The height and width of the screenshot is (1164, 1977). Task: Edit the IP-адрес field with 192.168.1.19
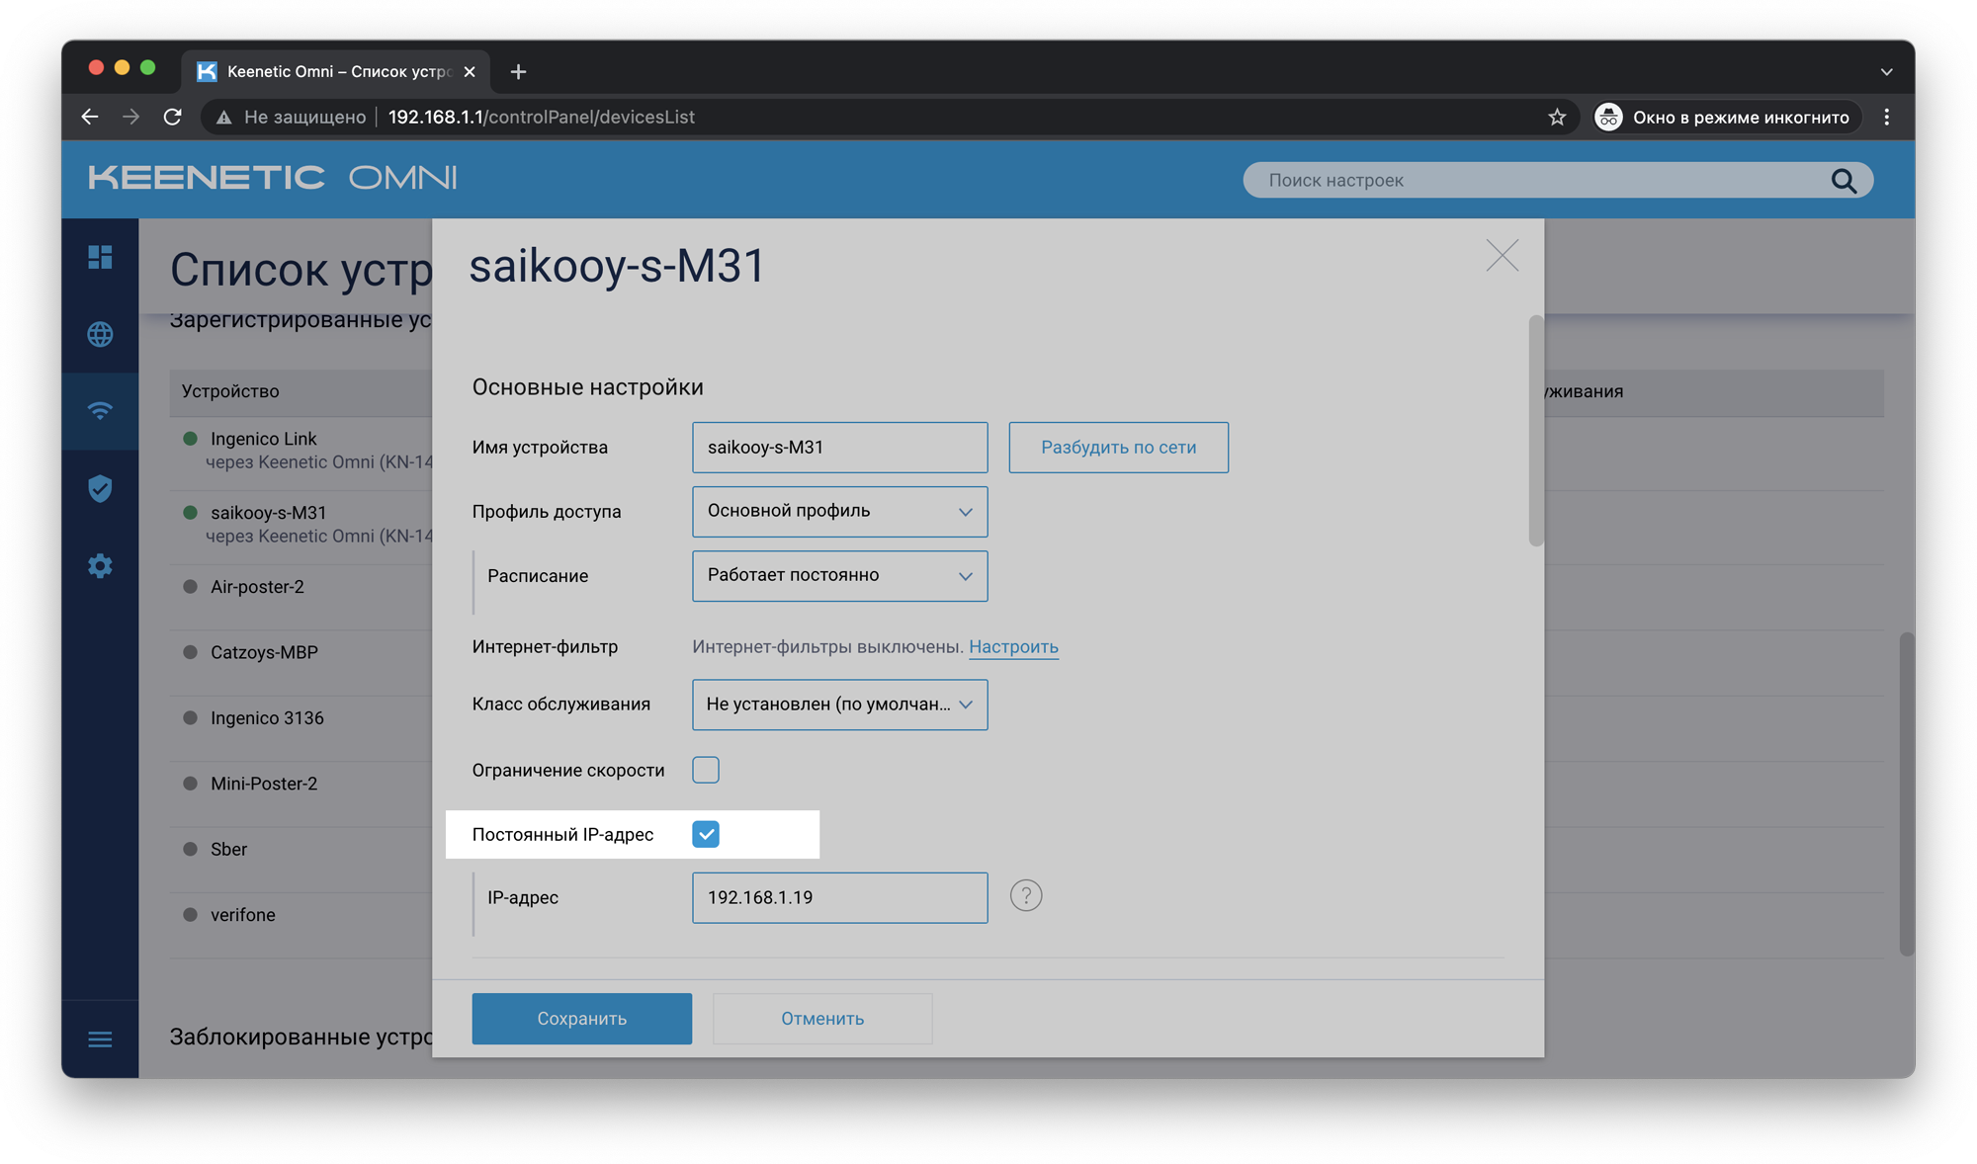[839, 897]
